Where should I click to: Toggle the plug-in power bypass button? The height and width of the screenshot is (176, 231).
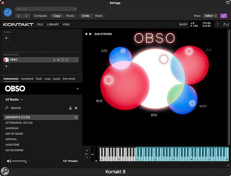pyautogui.click(x=8, y=12)
